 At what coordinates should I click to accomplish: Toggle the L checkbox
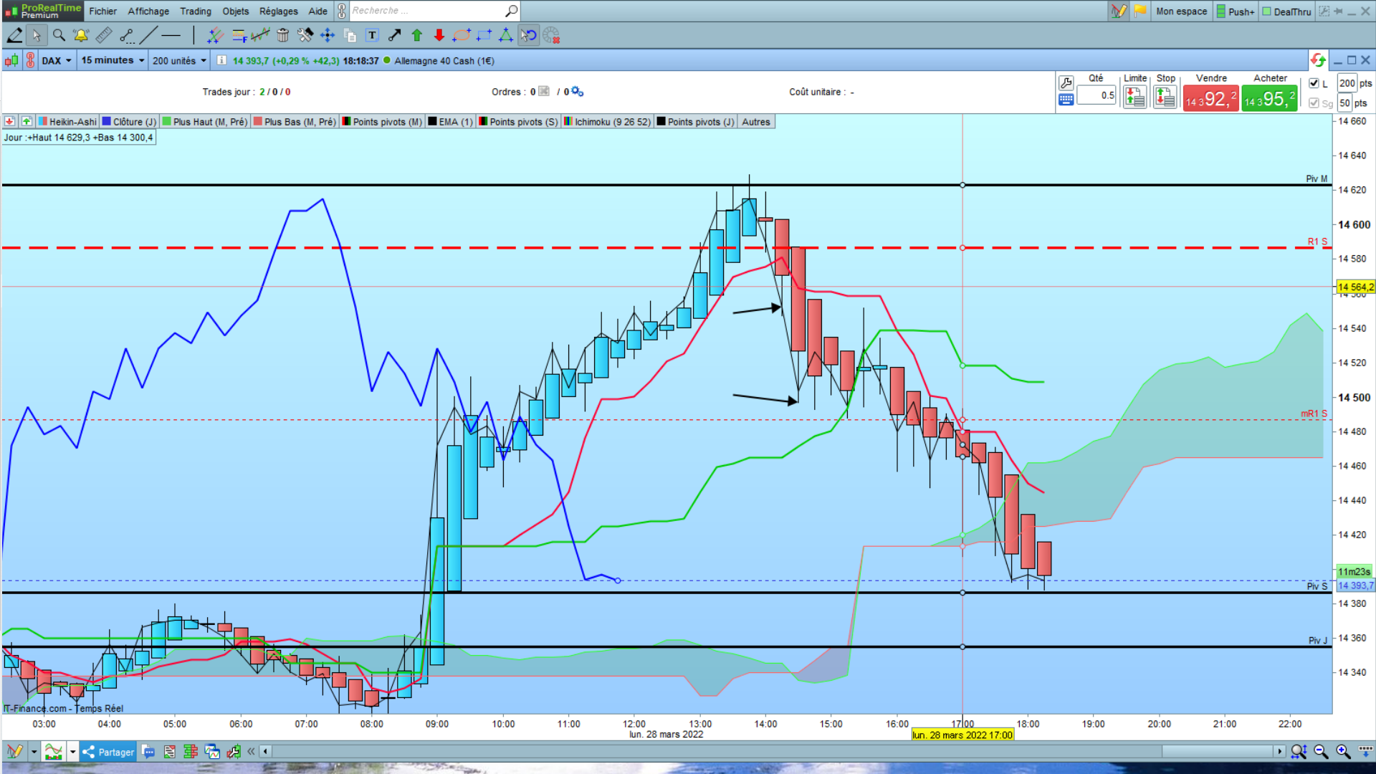click(1314, 83)
